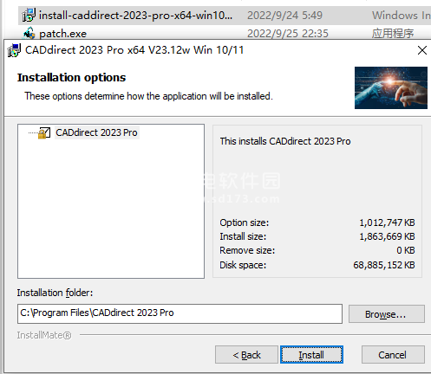431x374 pixels.
Task: Go Back to the previous installer step
Action: coord(246,355)
